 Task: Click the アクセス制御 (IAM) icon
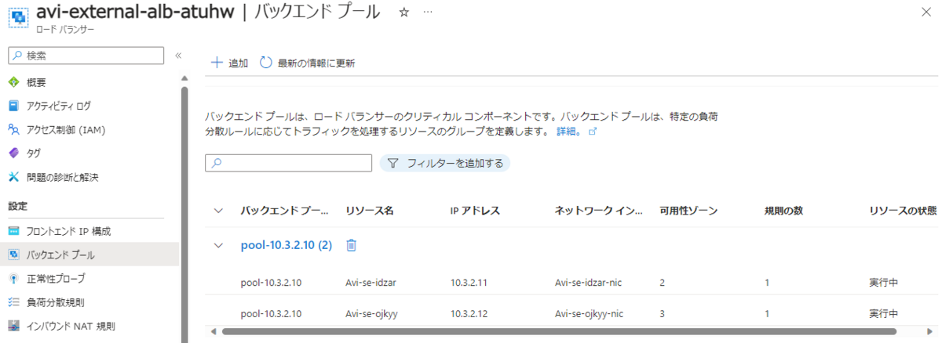point(13,129)
